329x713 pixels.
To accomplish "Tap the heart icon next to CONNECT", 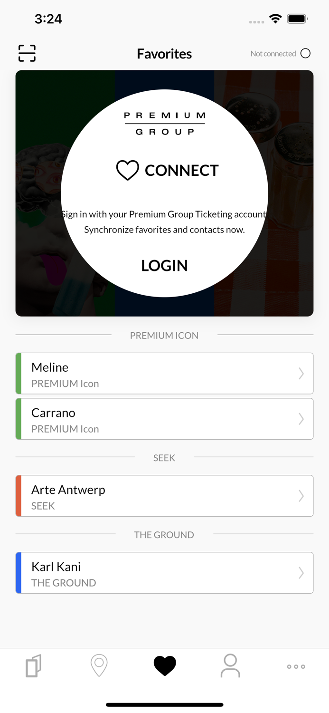I will (127, 171).
